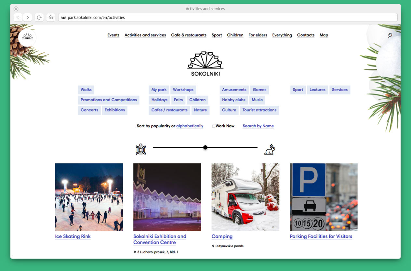Viewport: 411px width, 271px height.
Task: Click the search magnifier icon
Action: [390, 36]
